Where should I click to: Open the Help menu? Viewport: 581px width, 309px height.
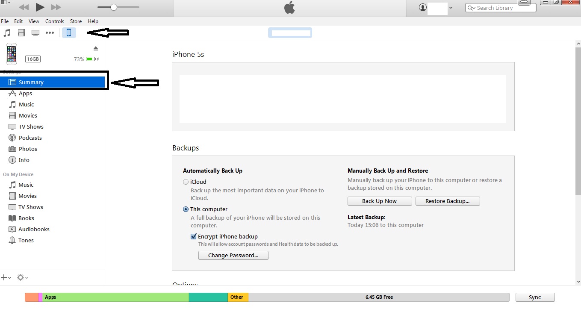(x=93, y=21)
